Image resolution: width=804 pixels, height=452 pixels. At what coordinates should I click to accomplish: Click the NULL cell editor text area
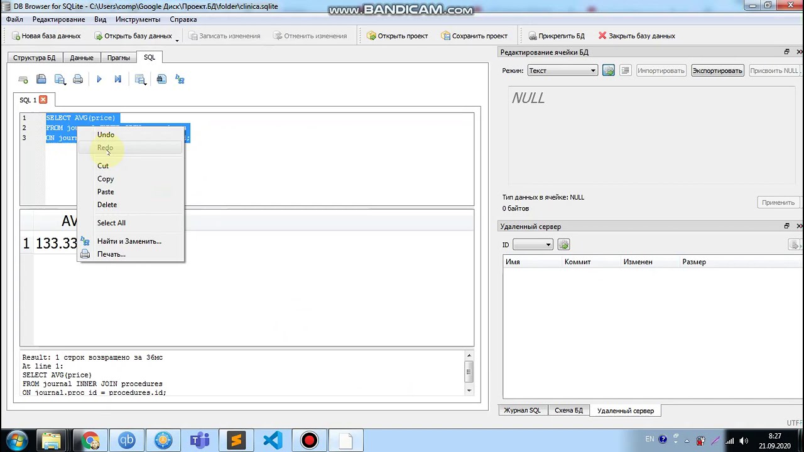click(653, 135)
